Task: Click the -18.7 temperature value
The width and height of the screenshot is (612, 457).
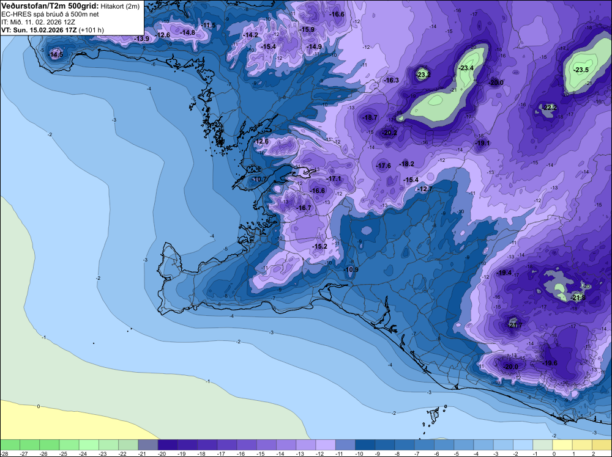Action: (370, 117)
